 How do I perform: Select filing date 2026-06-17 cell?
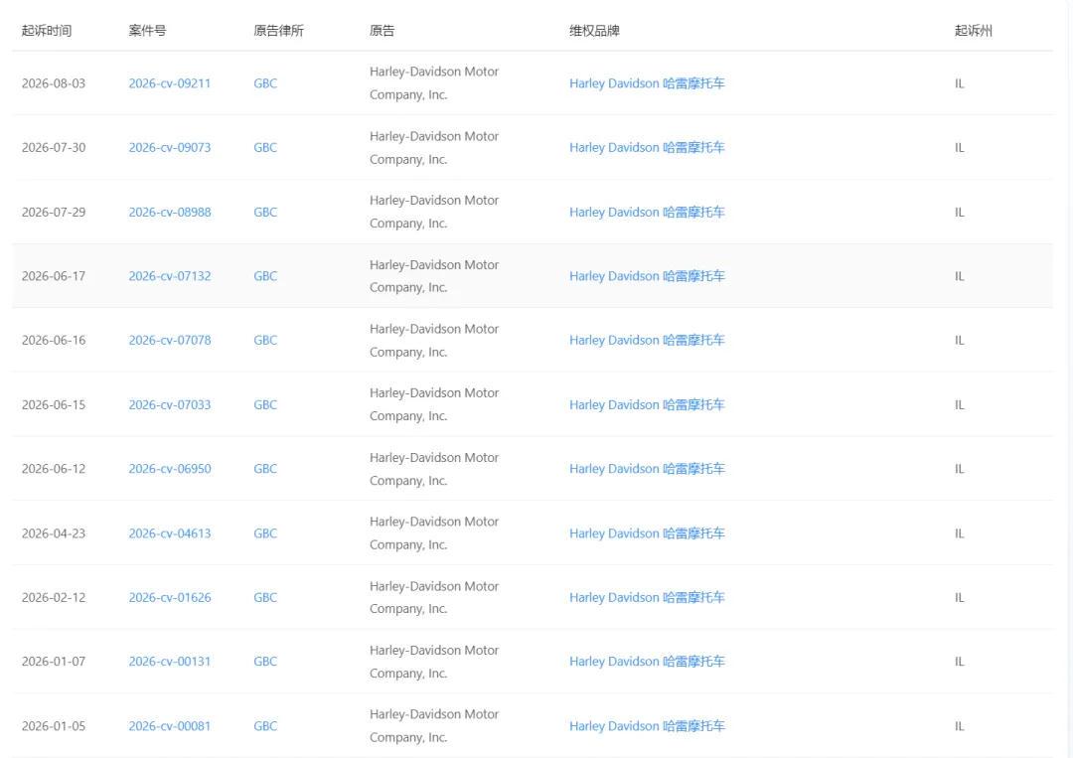pyautogui.click(x=54, y=276)
